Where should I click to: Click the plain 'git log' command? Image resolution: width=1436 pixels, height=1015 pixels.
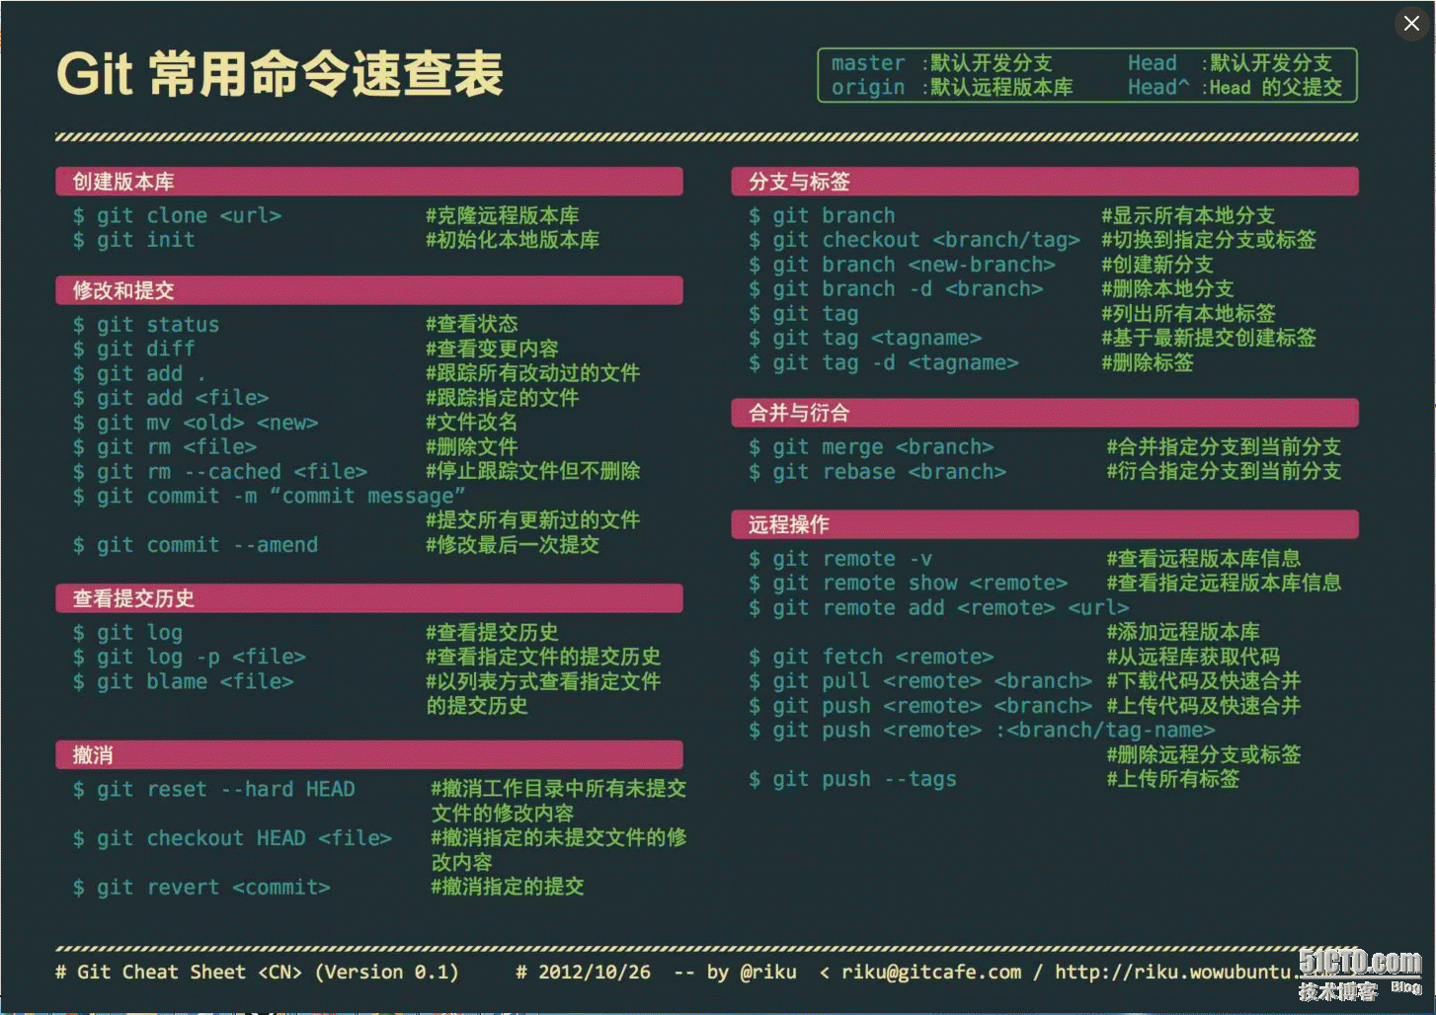[128, 633]
